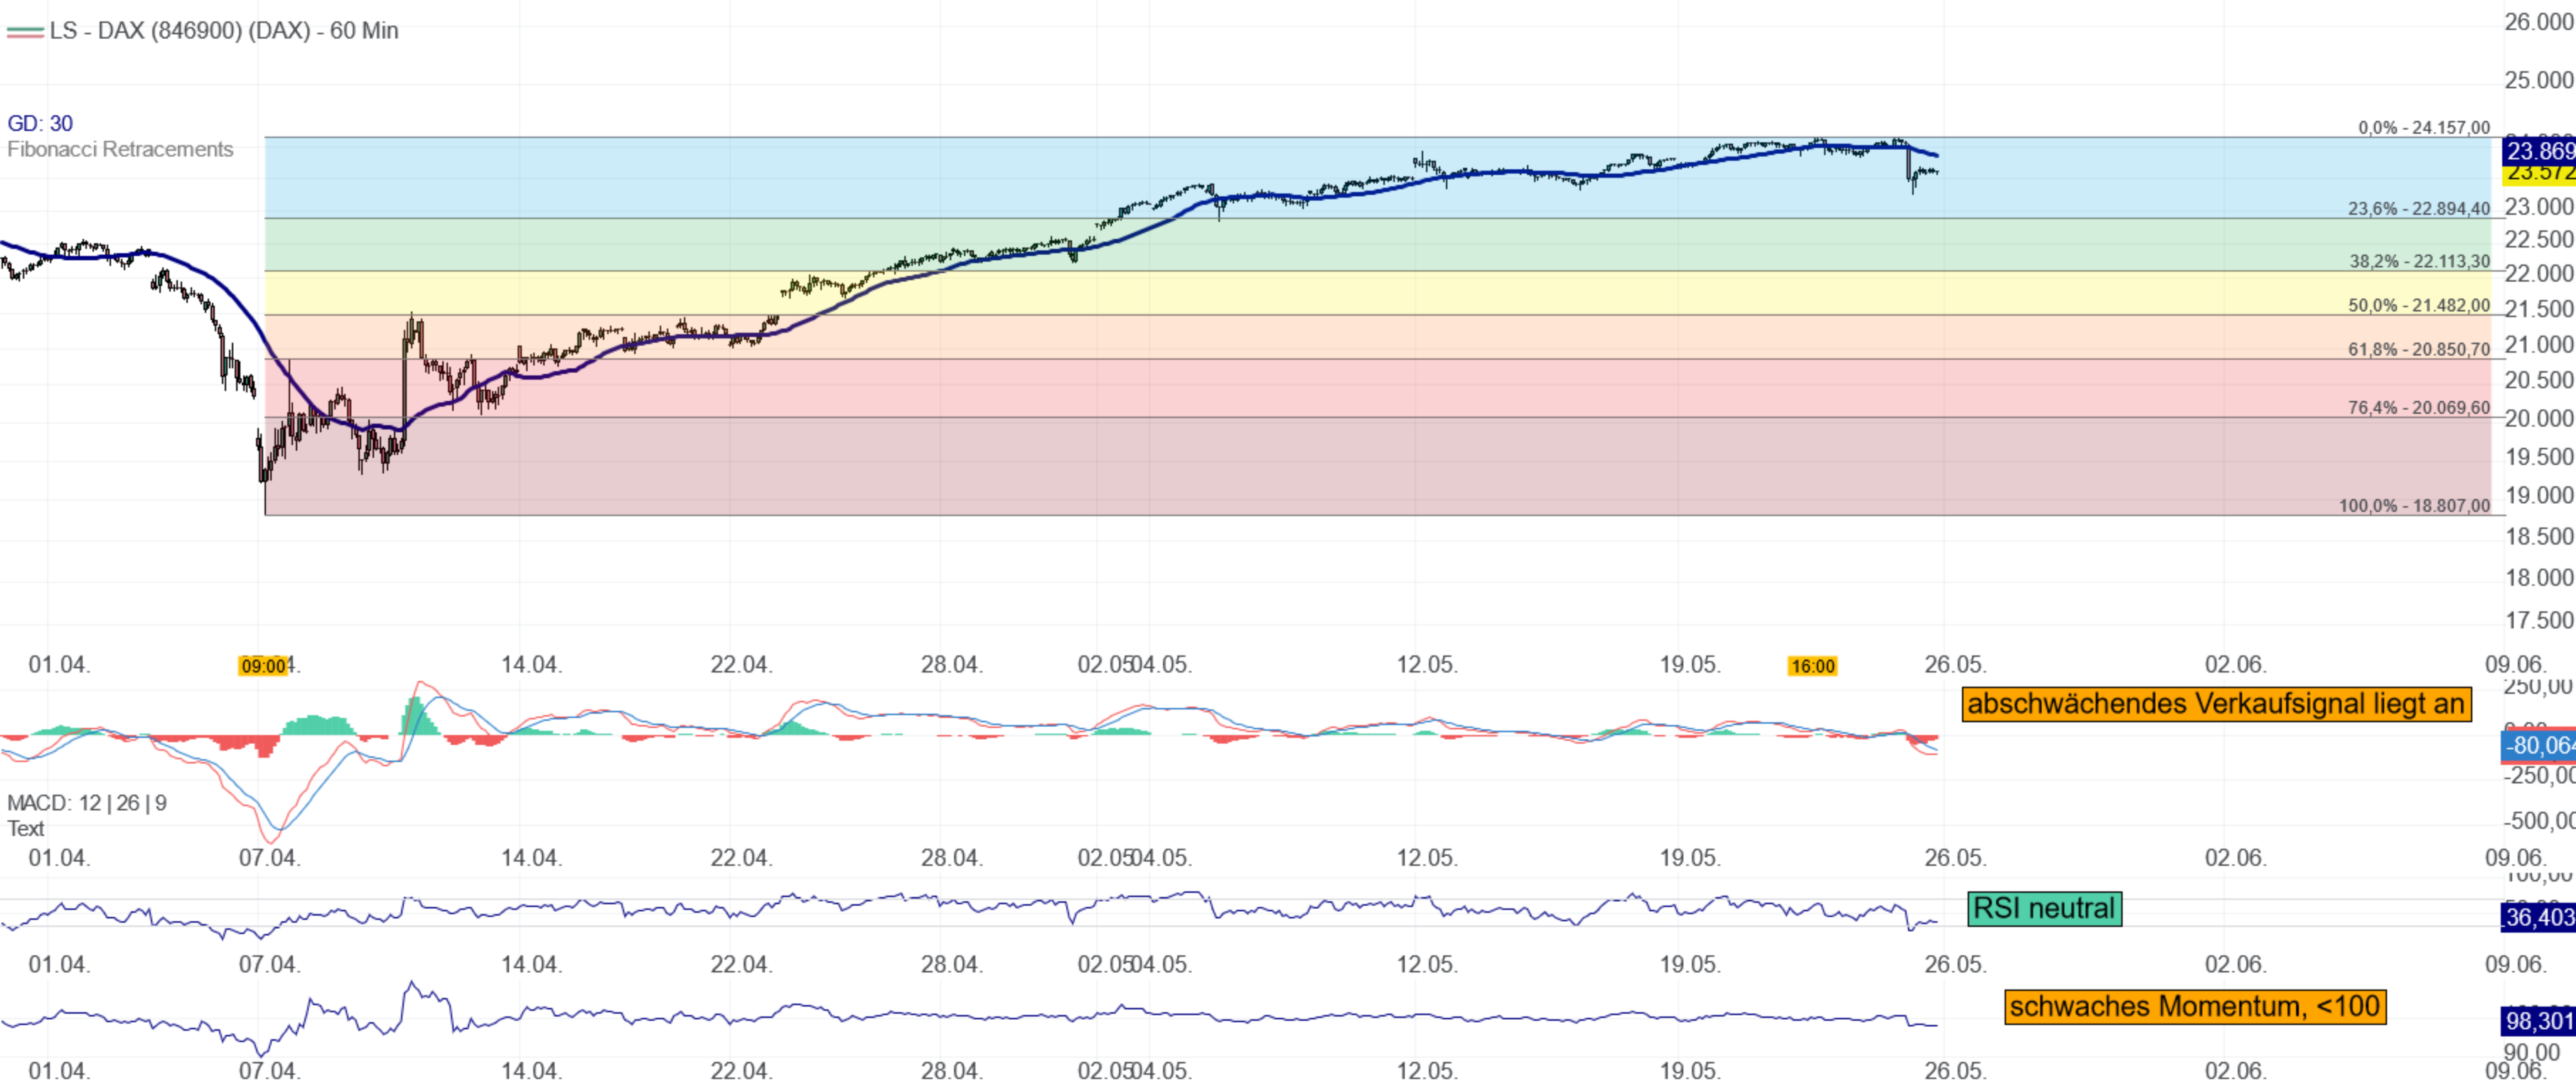
Task: Click the orange 'abschwächendes Verkaufsignal liegt an' annotation
Action: coord(2216,704)
